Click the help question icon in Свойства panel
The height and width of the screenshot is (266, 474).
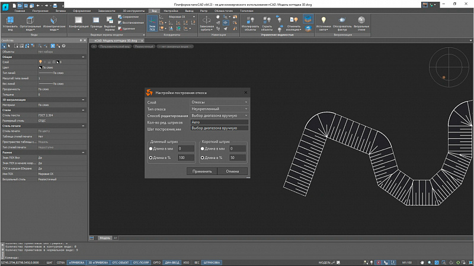[x=63, y=46]
